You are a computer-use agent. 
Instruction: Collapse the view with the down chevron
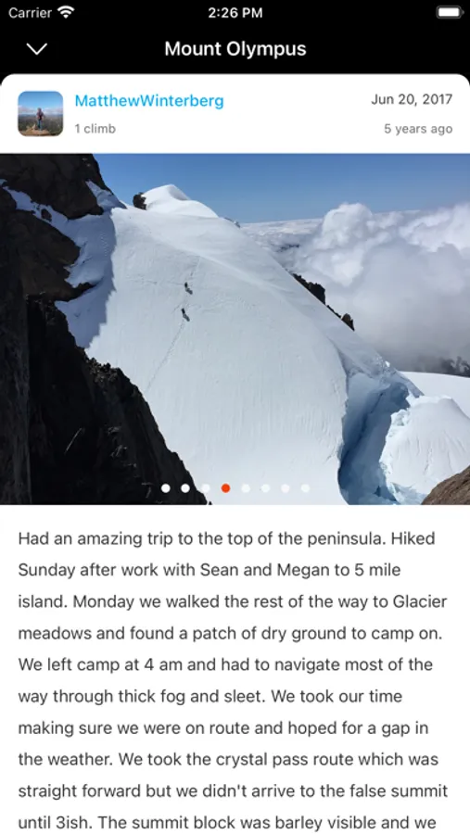[x=37, y=49]
